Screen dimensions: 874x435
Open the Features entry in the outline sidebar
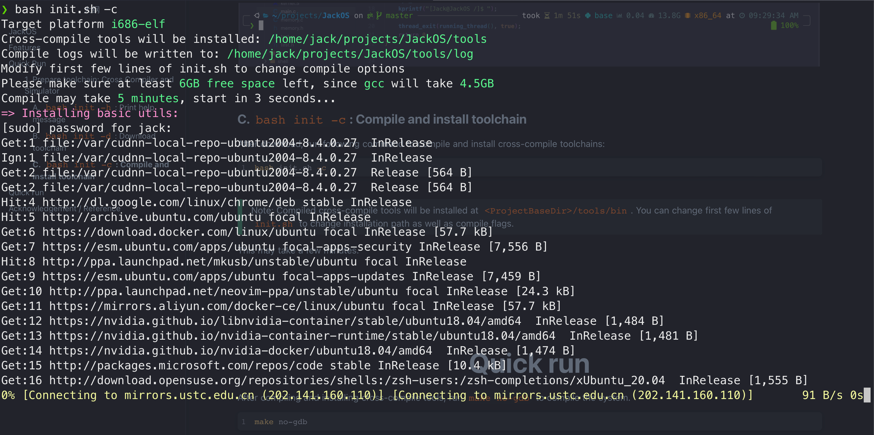[x=25, y=48]
